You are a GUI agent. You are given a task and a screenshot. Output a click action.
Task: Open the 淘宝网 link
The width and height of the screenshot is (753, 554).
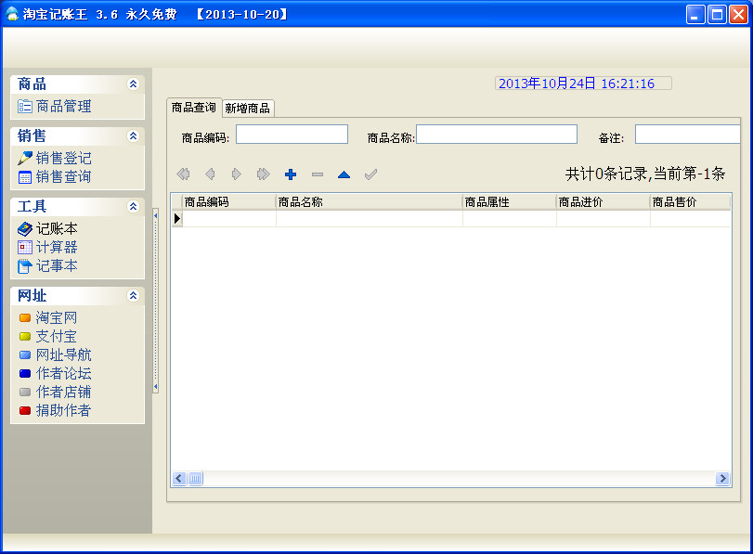coord(57,317)
